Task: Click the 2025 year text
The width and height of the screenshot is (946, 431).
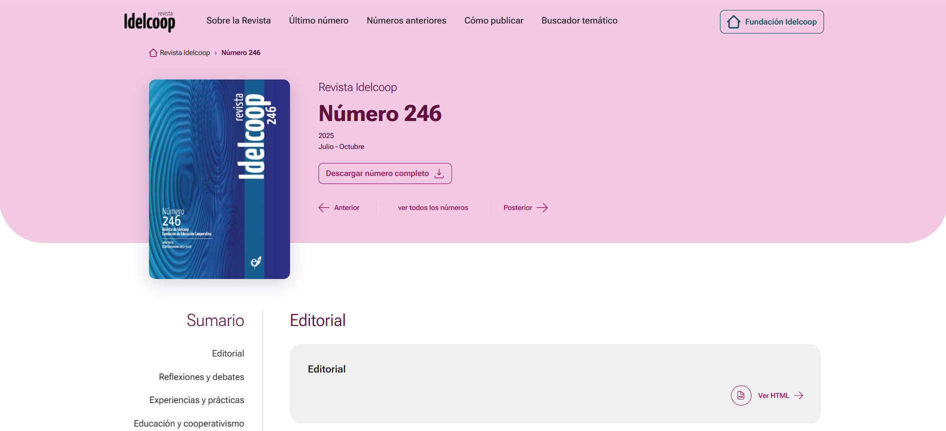Action: click(x=326, y=135)
